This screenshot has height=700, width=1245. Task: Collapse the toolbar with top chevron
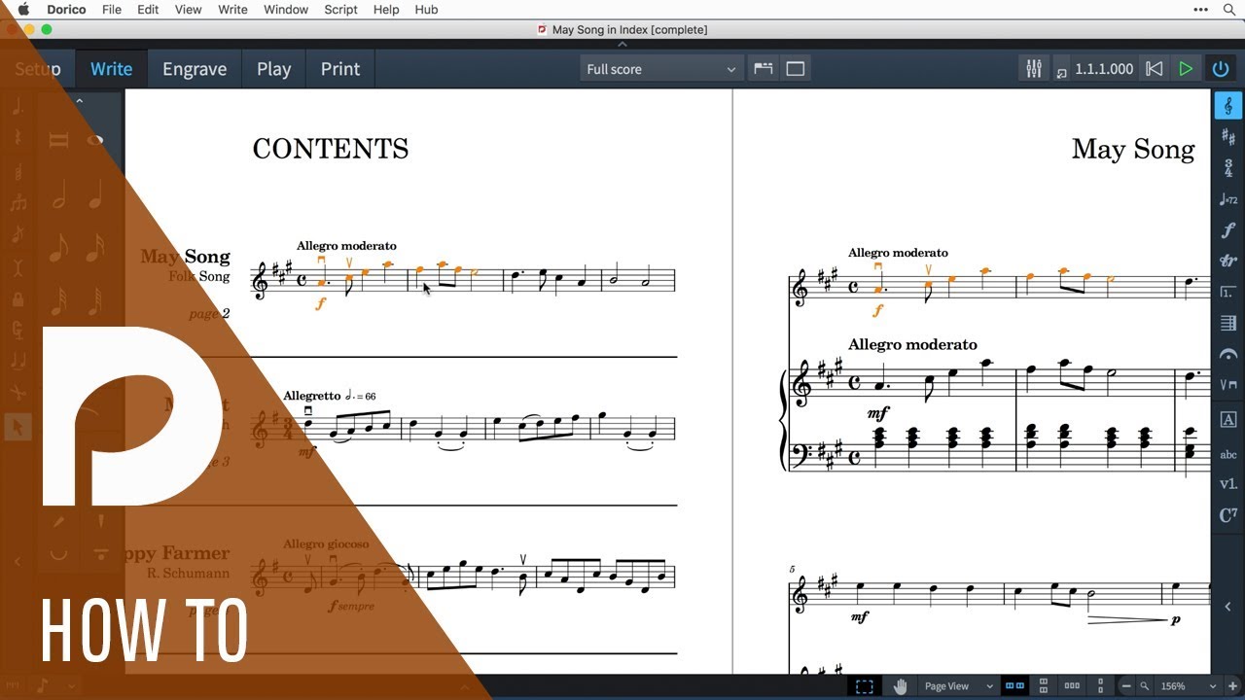[x=622, y=44]
